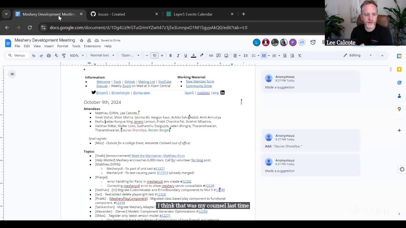Open the version history clock icon
This screenshot has width=406, height=228.
click(313, 42)
